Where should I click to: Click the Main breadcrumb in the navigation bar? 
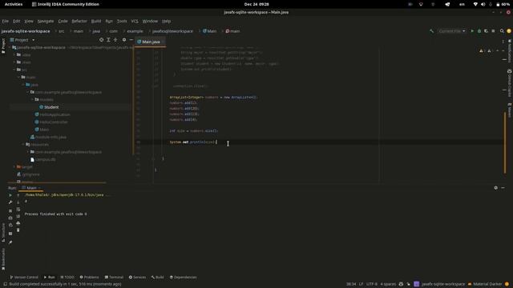209,31
